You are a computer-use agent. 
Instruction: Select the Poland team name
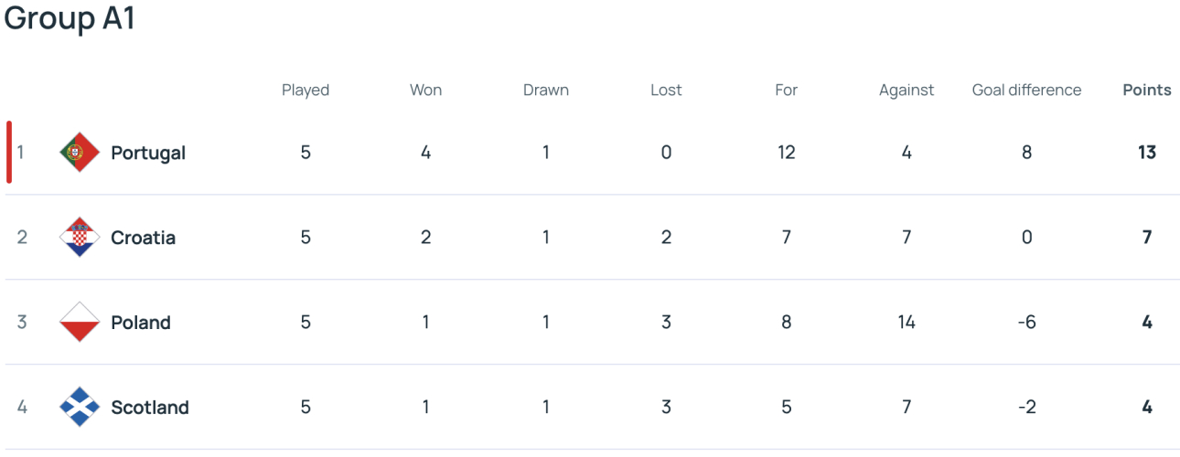[x=141, y=323]
